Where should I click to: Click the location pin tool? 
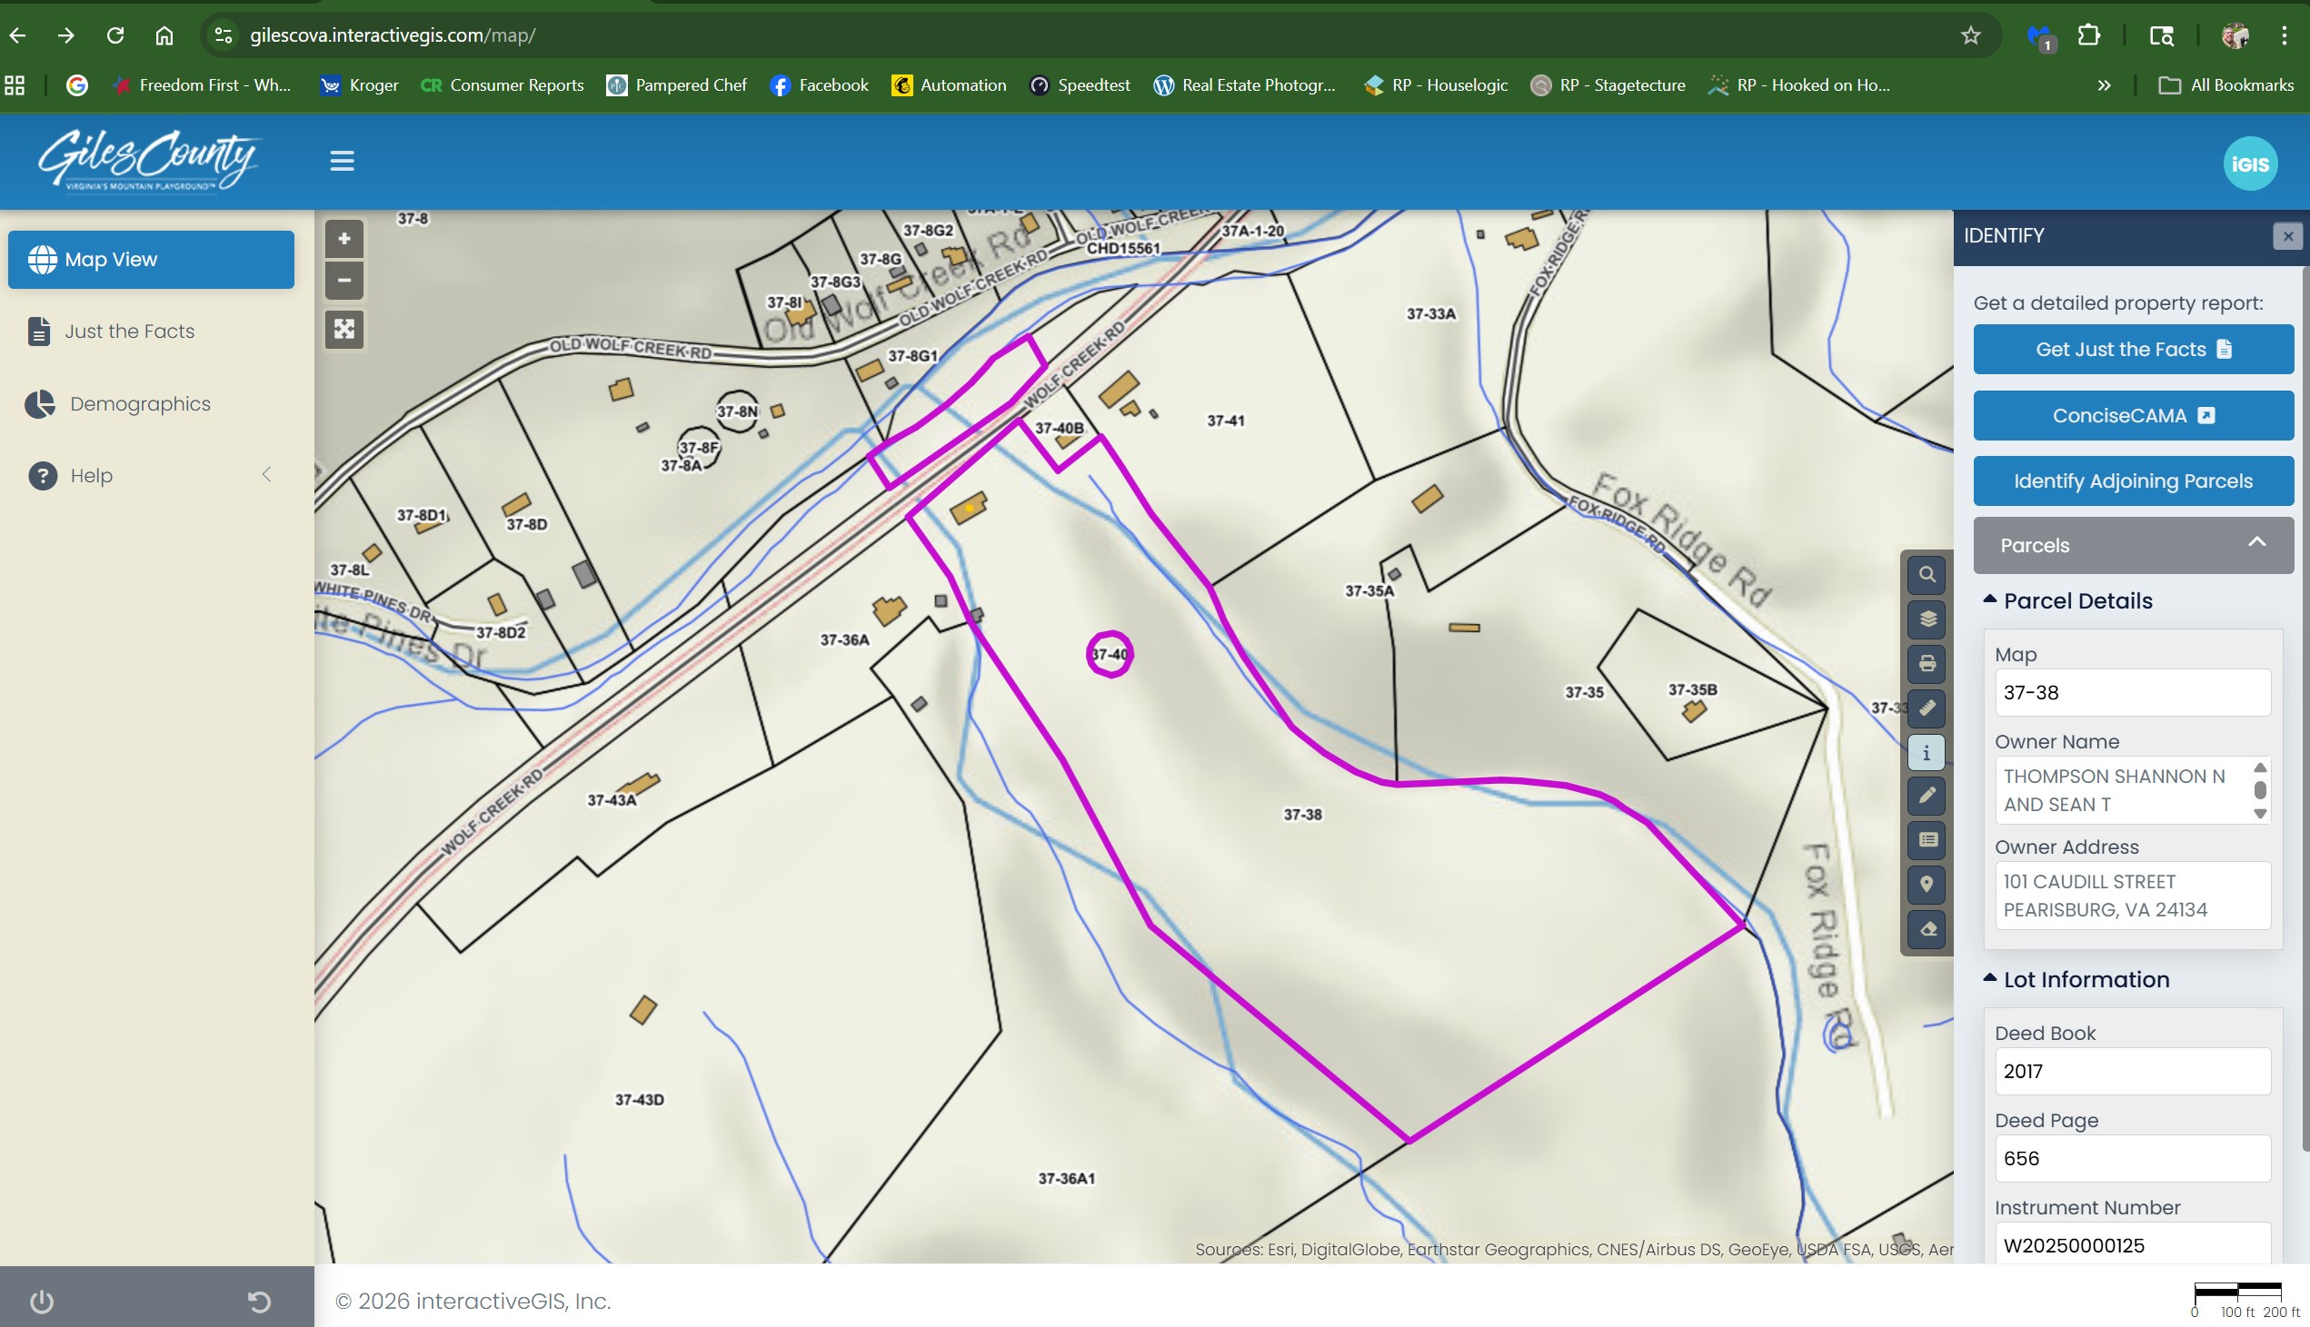tap(1927, 884)
